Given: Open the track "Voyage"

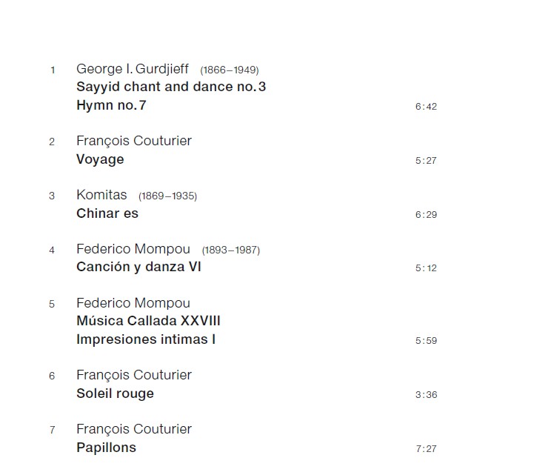Looking at the screenshot, I should click(x=100, y=159).
